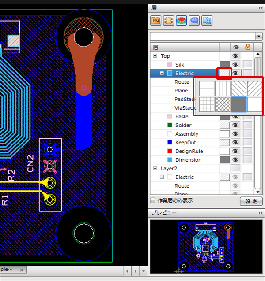Toggle lock on the Silk layer
Image resolution: width=265 pixels, height=281 pixels.
[x=248, y=64]
